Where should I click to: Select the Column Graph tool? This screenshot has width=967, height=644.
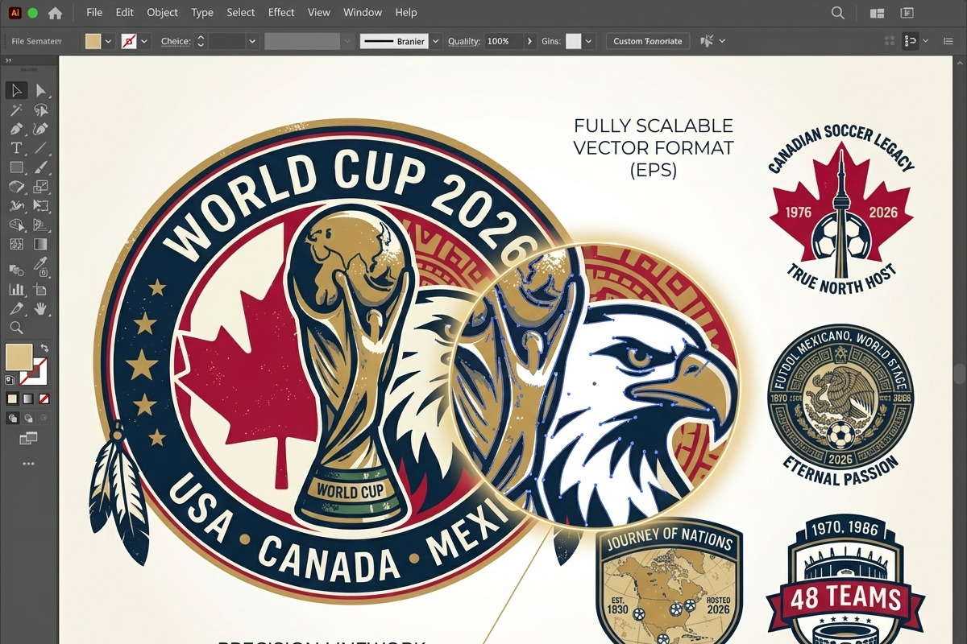pyautogui.click(x=16, y=289)
